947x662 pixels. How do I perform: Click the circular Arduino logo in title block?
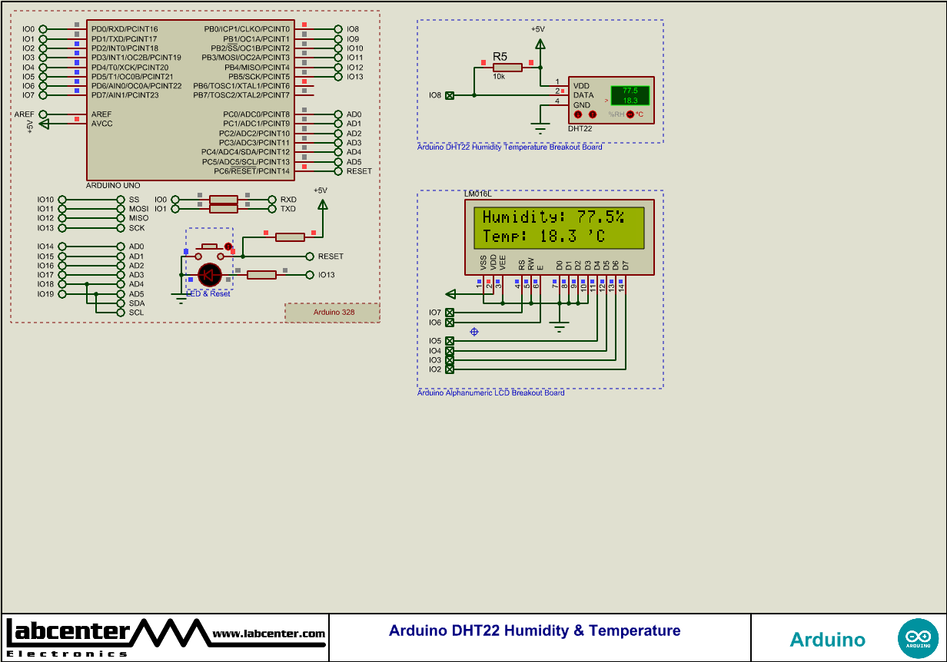point(916,637)
